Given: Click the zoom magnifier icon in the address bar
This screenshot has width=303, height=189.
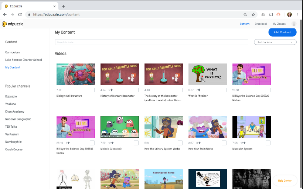Looking at the screenshot, I should [x=245, y=15].
